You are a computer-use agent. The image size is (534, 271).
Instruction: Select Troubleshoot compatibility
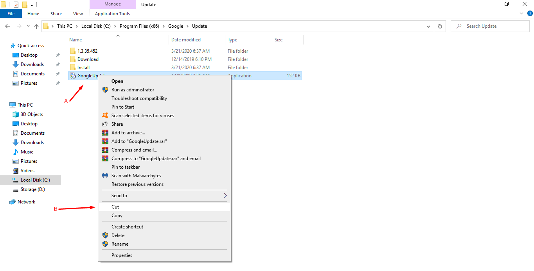(164, 98)
